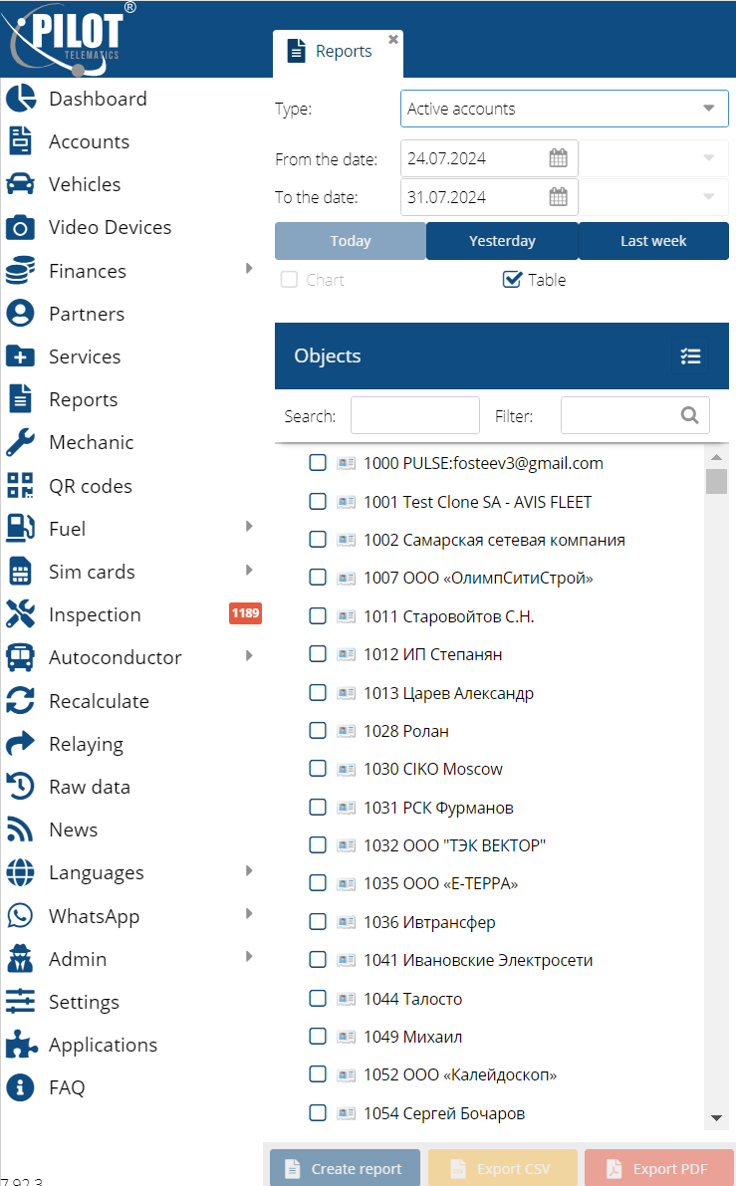Tick checkbox for 1001 Test Clone SA
Screen dimensions: 736x1186
coord(318,502)
